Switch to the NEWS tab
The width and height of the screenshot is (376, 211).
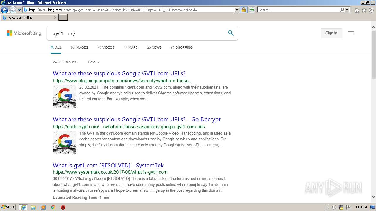coord(154,47)
